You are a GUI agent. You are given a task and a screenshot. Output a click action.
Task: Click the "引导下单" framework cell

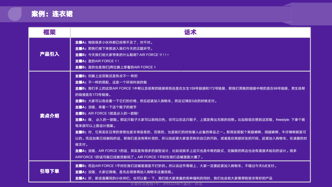point(49,171)
